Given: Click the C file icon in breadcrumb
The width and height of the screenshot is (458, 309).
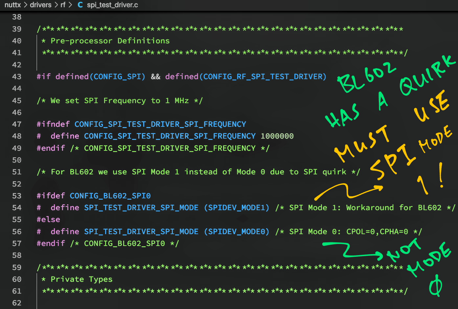Looking at the screenshot, I should [80, 5].
